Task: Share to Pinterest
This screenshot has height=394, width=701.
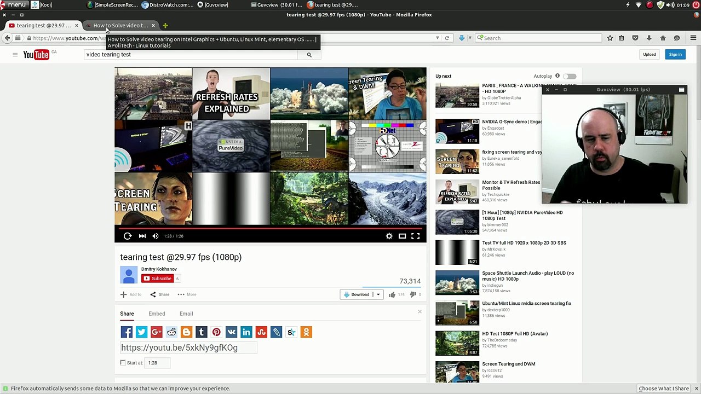Action: click(x=216, y=332)
